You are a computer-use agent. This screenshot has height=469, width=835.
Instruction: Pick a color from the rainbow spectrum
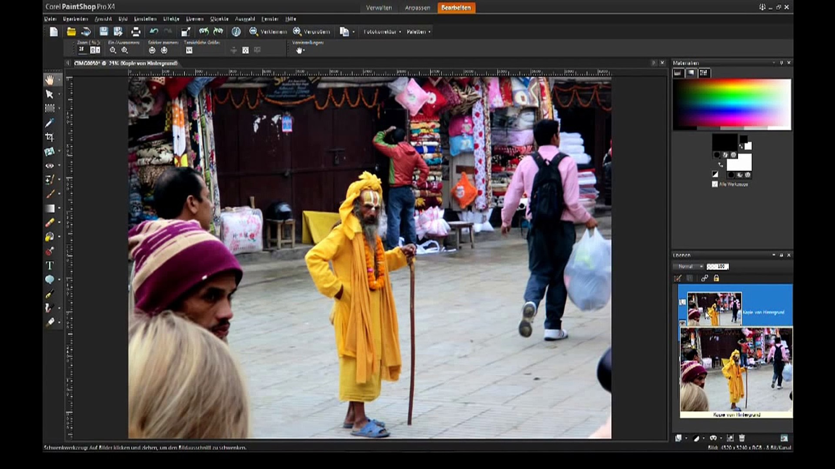731,103
